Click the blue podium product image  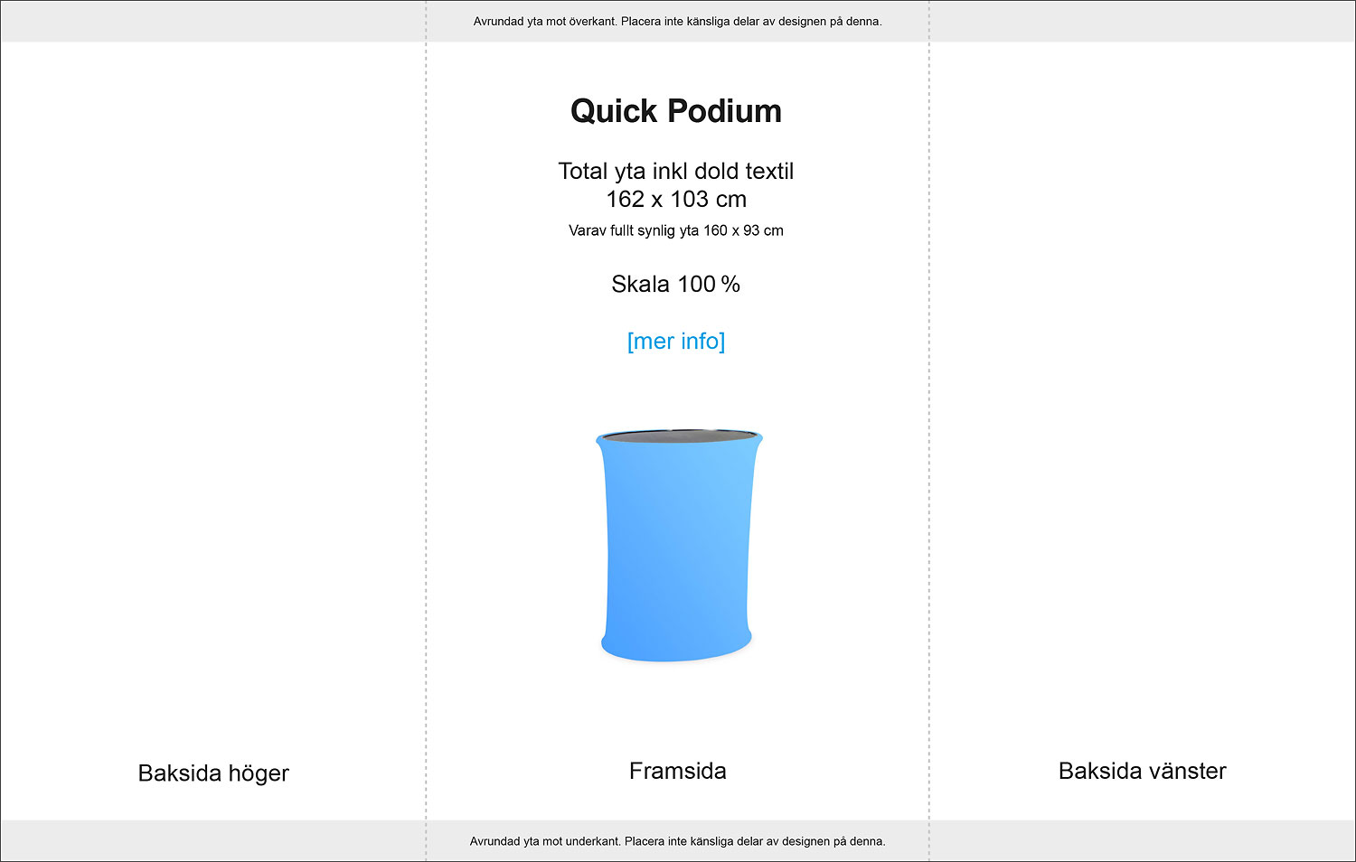676,546
